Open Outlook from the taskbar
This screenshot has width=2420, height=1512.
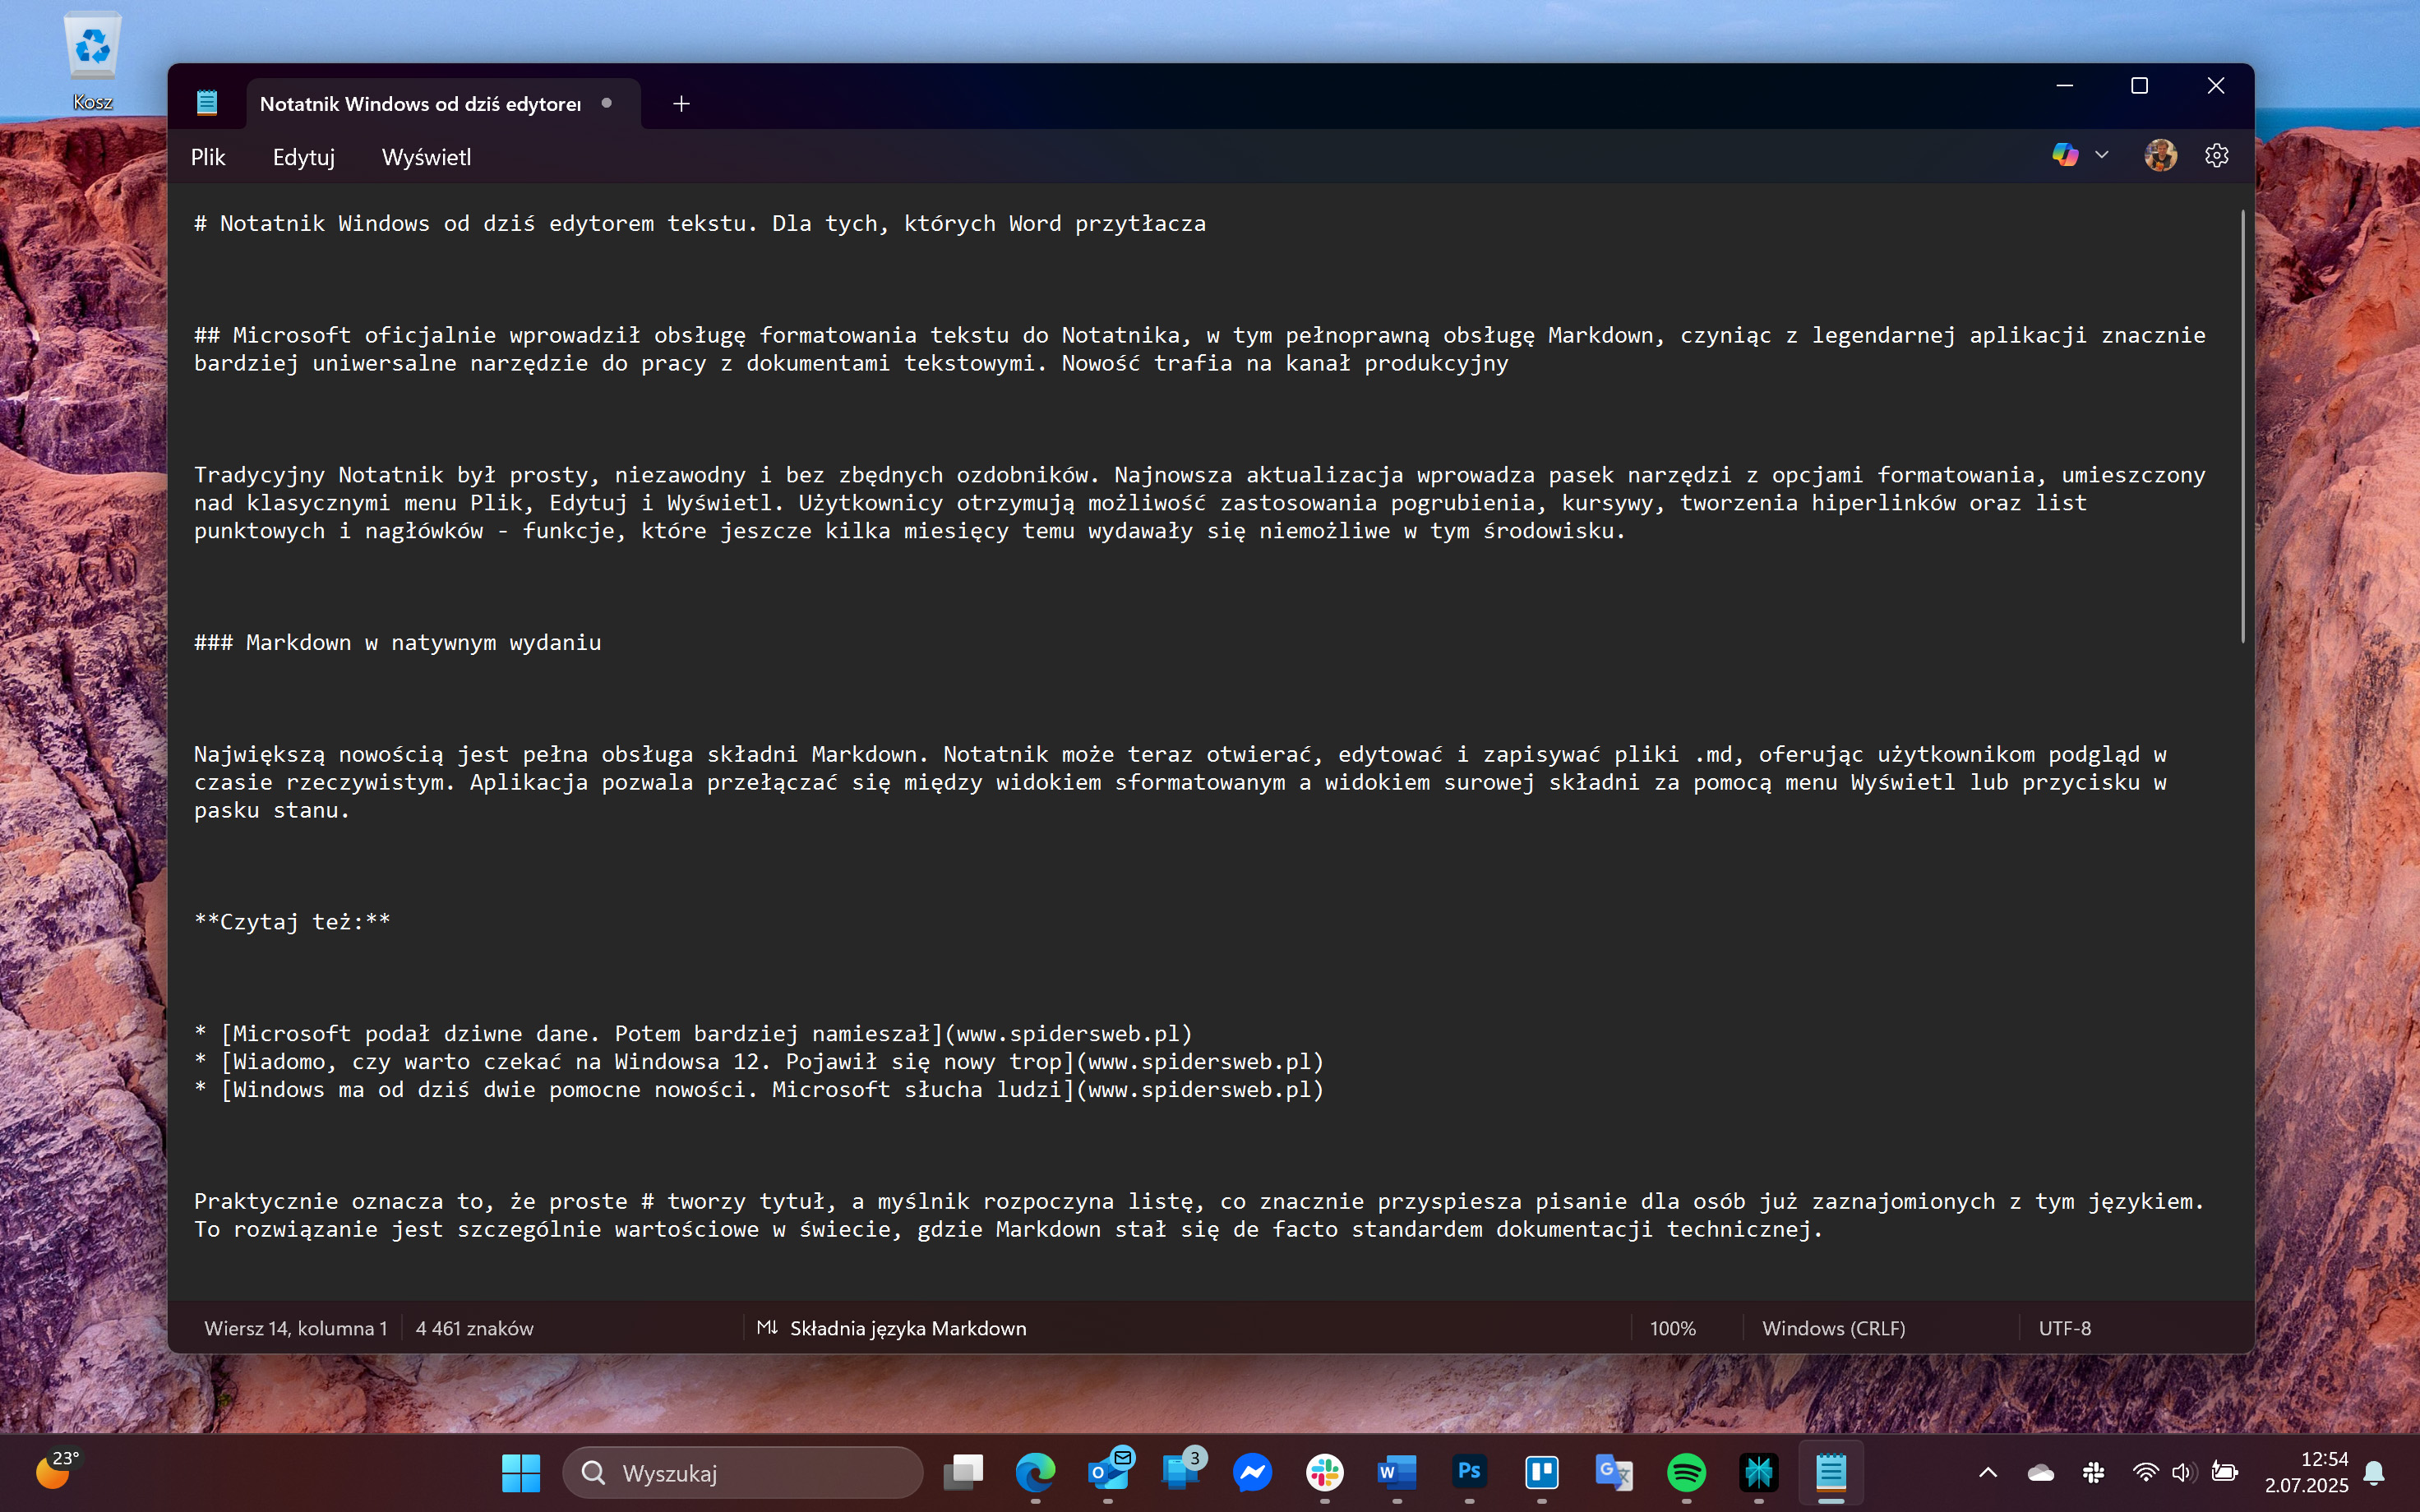pyautogui.click(x=1108, y=1470)
